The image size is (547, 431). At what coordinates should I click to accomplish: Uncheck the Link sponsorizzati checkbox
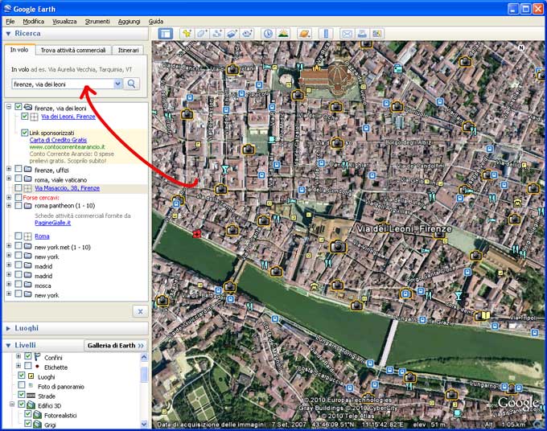point(24,133)
